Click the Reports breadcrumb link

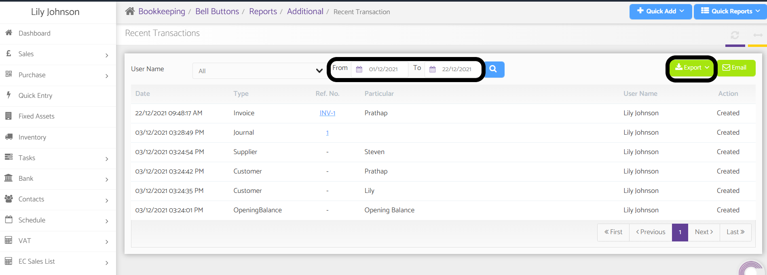263,11
